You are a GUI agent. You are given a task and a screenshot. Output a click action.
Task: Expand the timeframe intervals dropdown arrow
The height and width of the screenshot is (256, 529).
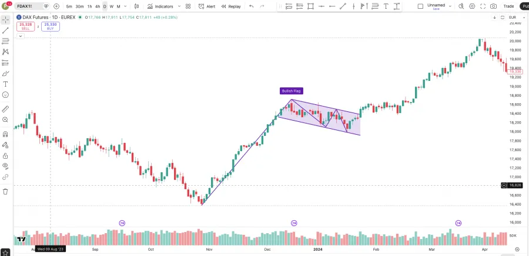pyautogui.click(x=126, y=6)
